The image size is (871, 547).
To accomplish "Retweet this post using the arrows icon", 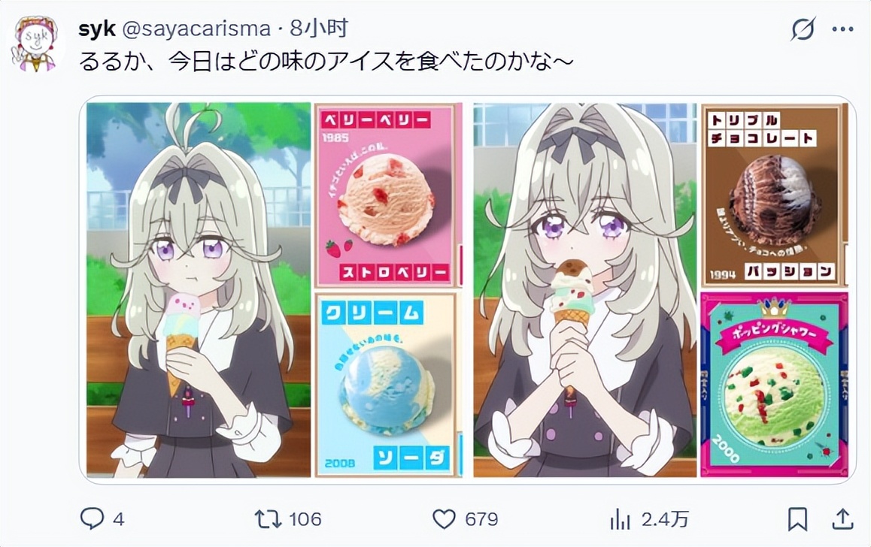I will [269, 519].
